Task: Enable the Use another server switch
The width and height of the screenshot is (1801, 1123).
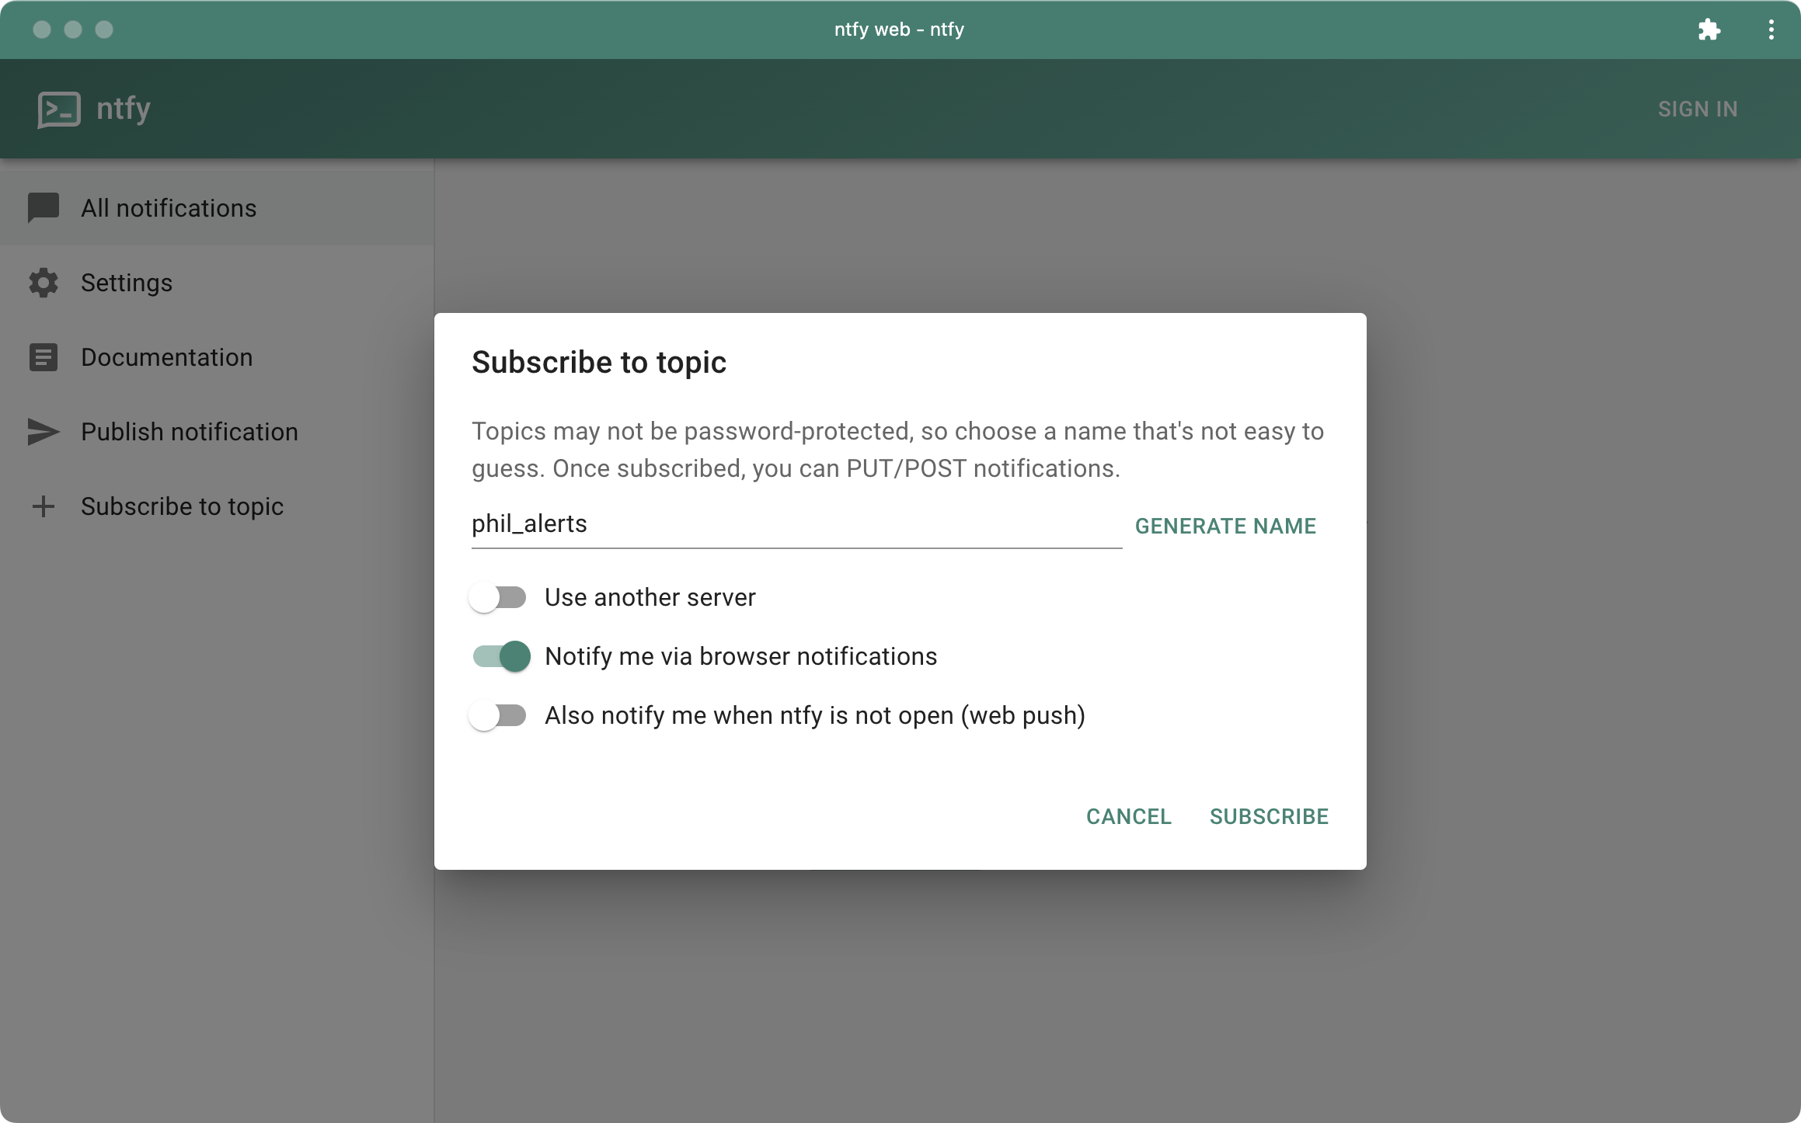Action: coord(498,597)
